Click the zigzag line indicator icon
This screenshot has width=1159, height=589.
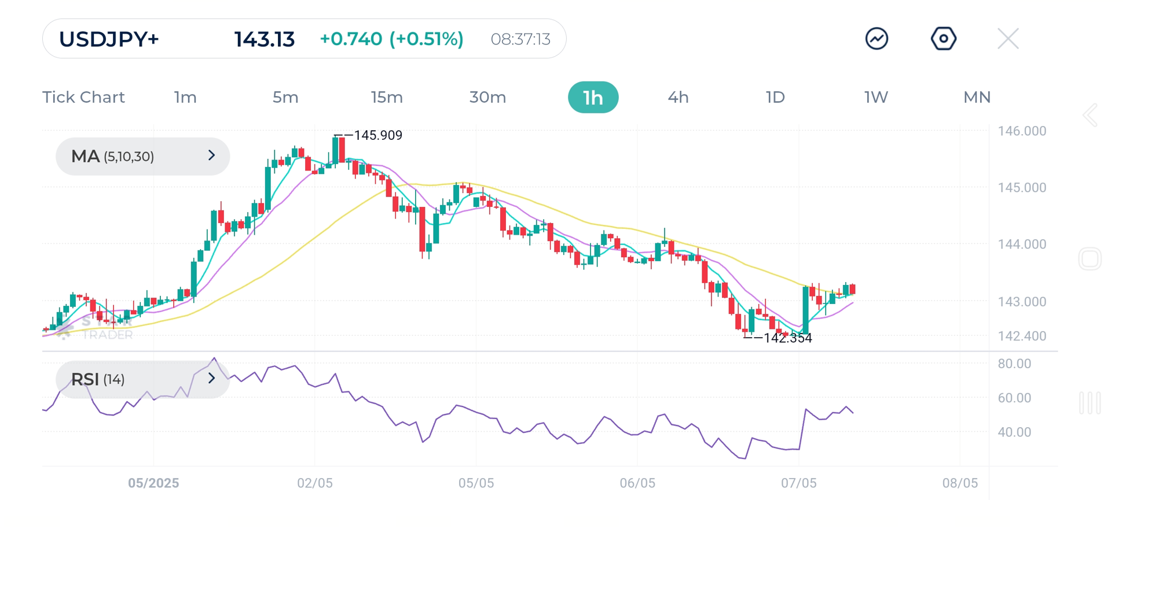pyautogui.click(x=876, y=38)
